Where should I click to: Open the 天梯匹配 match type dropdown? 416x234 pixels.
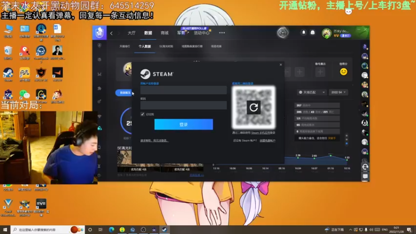[311, 93]
